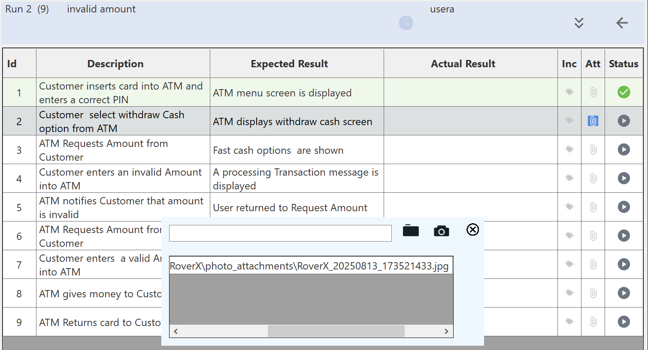The image size is (648, 350).
Task: Click the horizontal scrollbar thumb in attachment list
Action: coord(336,331)
